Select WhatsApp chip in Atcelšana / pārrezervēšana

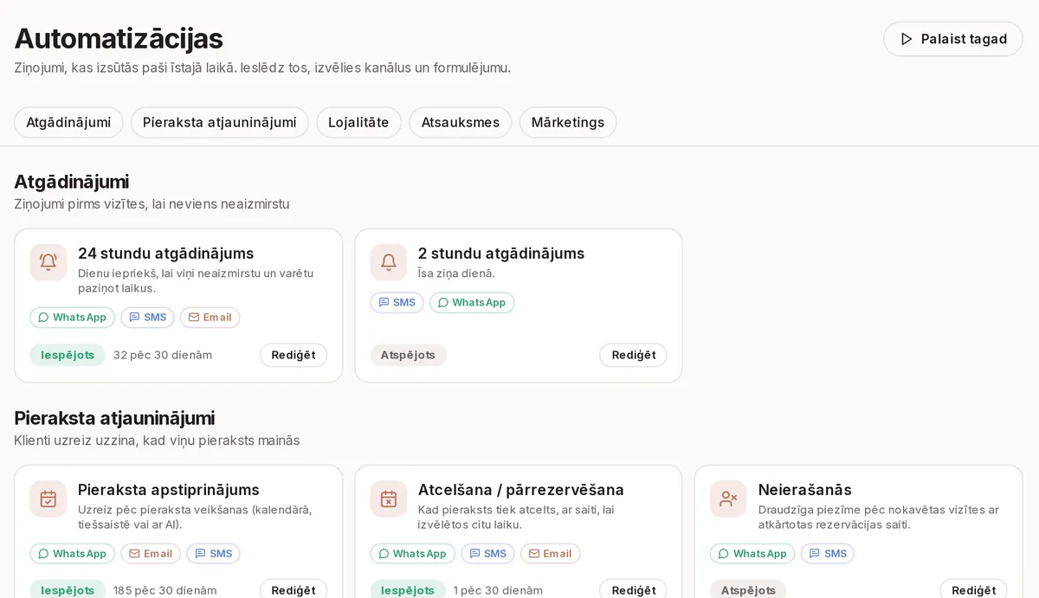412,554
